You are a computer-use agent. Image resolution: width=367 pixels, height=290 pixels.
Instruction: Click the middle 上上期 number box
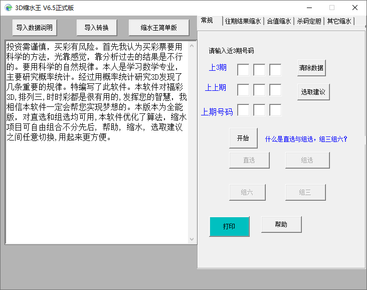coord(259,90)
